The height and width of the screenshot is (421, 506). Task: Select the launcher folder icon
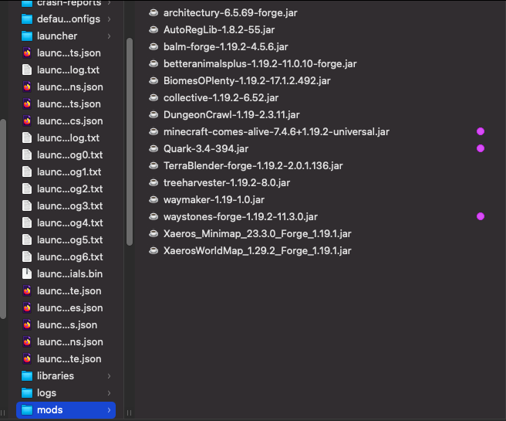27,36
